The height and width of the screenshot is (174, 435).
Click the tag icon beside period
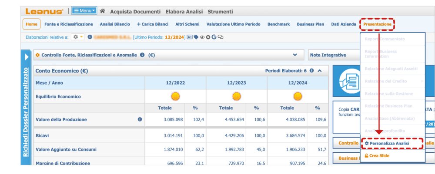(196, 37)
